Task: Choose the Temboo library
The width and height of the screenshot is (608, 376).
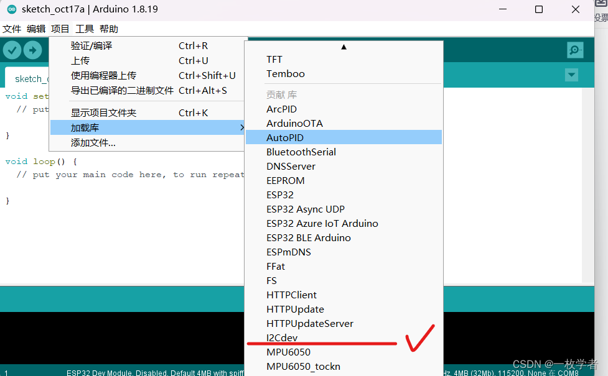Action: 344,74
